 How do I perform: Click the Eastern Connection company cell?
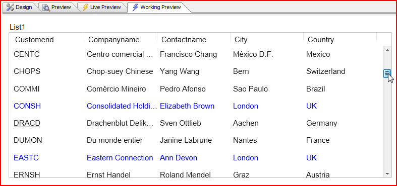(120, 158)
